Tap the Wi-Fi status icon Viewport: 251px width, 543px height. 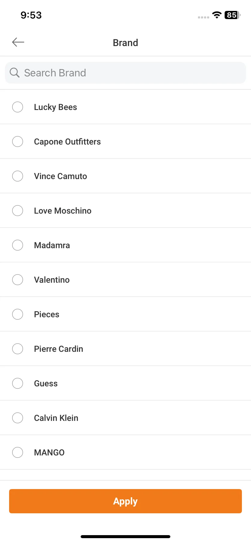[x=217, y=15]
